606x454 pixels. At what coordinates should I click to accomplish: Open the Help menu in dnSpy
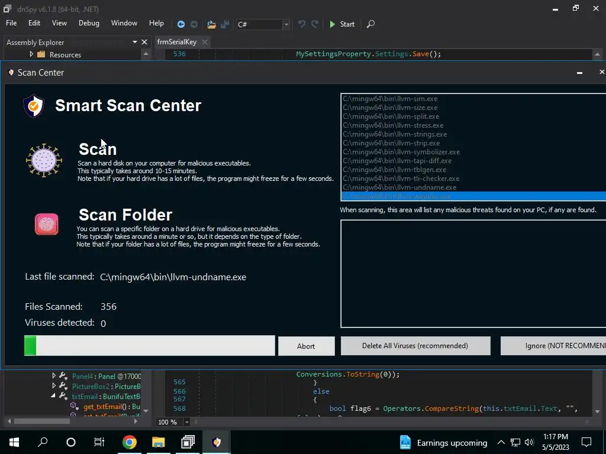tap(156, 23)
